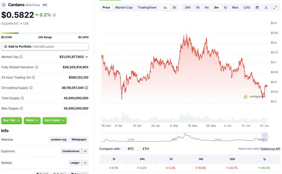Click the Cardano ADA logo
This screenshot has width=282, height=174.
[x=4, y=5]
